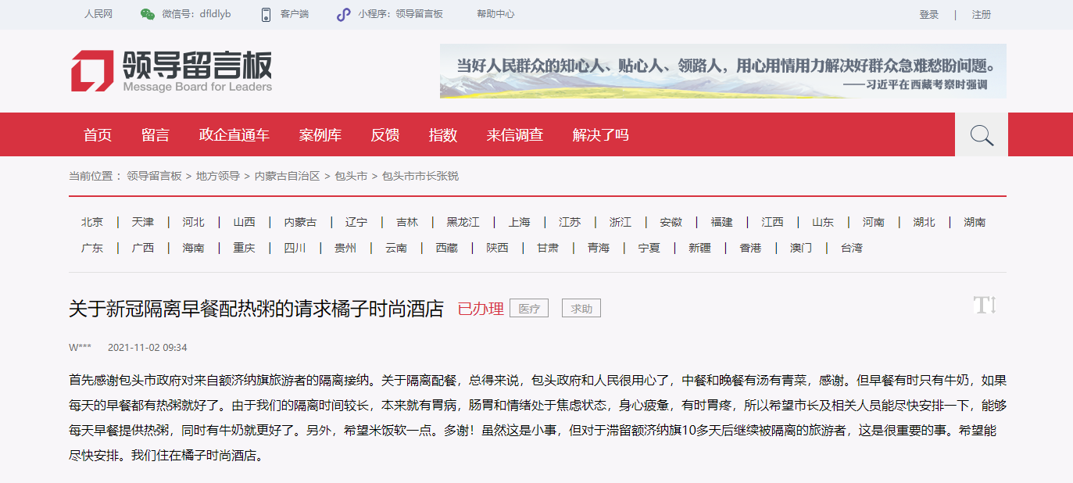Go to 政企直通车 section

pyautogui.click(x=234, y=135)
